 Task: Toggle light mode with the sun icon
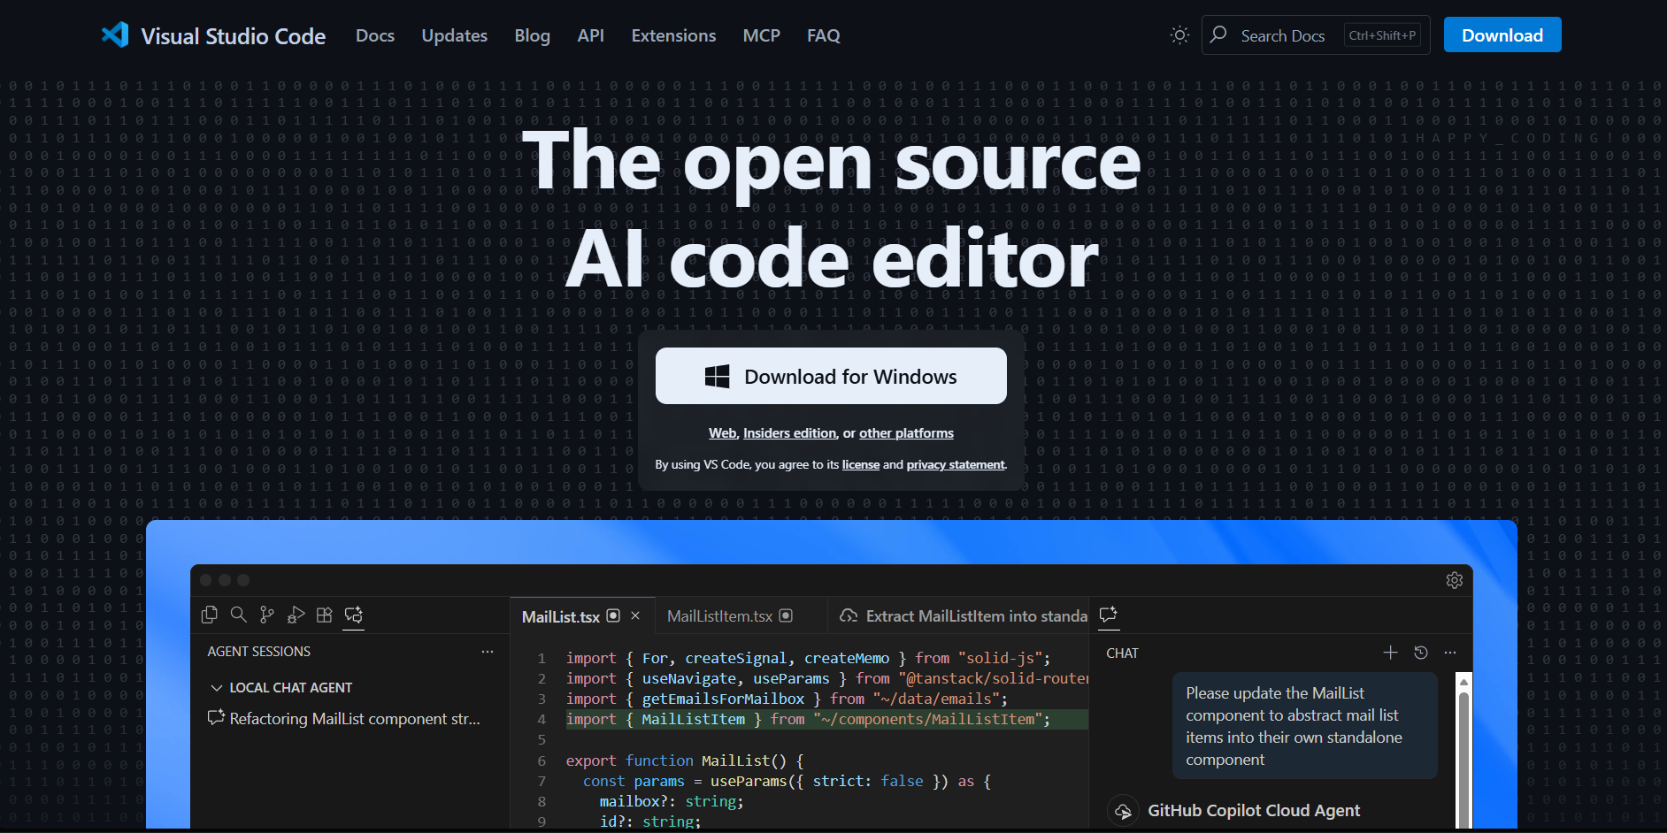click(1179, 34)
